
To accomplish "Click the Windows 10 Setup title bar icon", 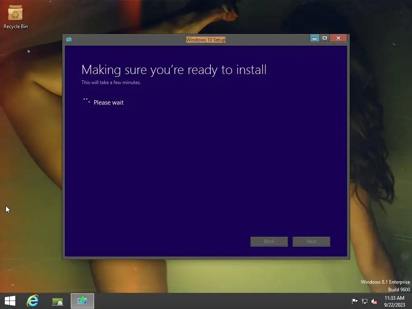I will point(69,39).
